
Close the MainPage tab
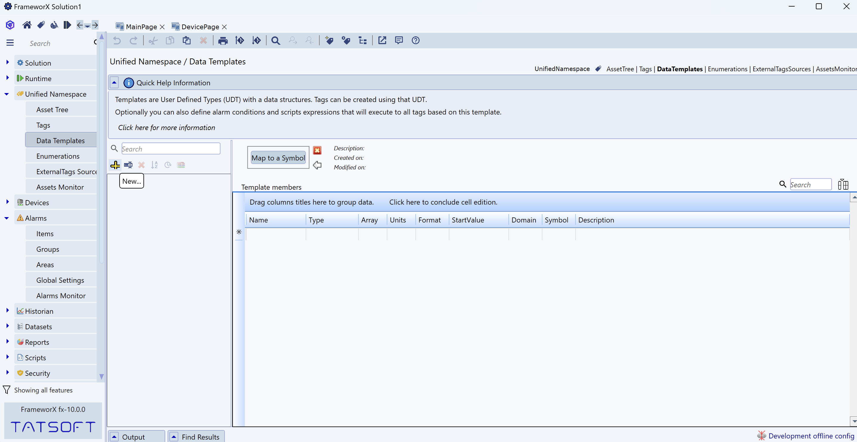tap(162, 27)
